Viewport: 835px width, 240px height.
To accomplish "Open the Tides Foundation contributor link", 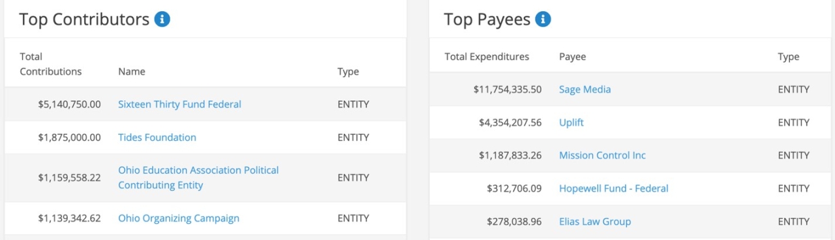I will click(157, 138).
